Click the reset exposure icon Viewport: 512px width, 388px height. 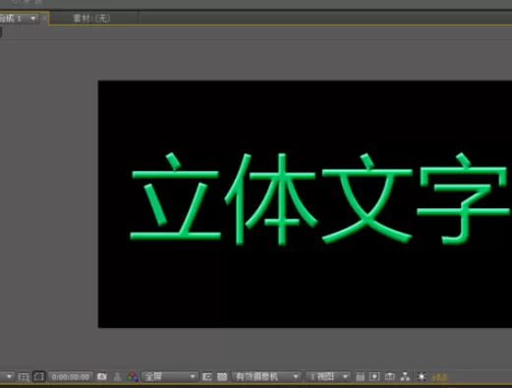[422, 377]
